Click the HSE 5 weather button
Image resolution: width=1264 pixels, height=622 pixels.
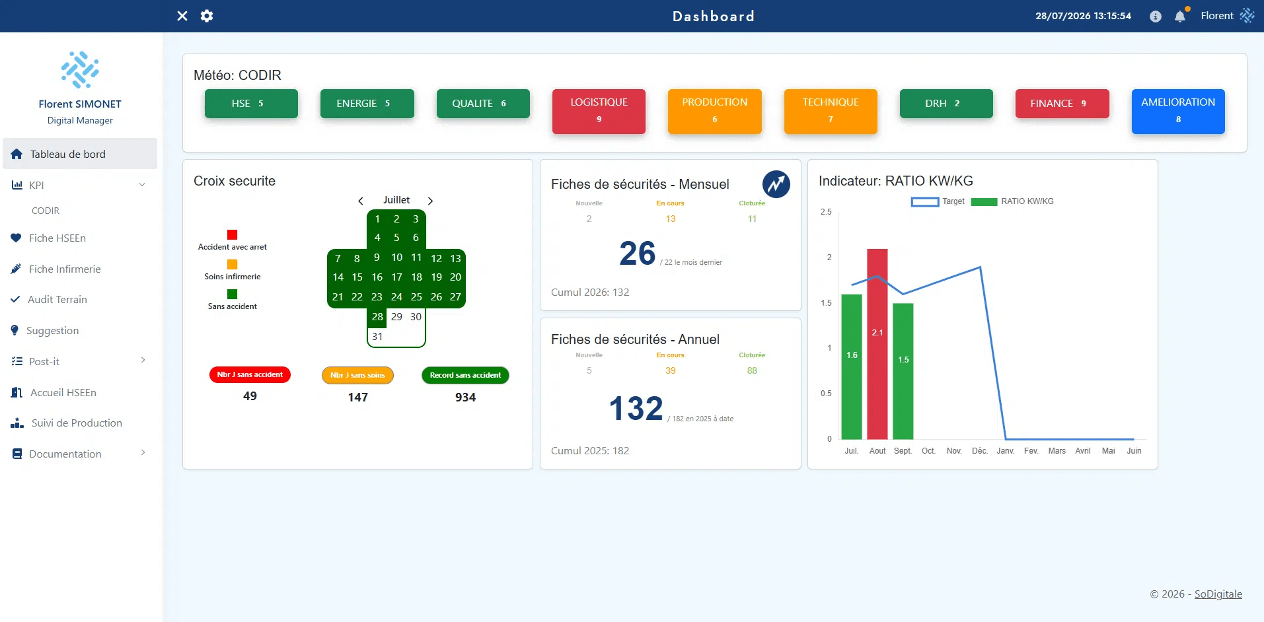click(251, 104)
